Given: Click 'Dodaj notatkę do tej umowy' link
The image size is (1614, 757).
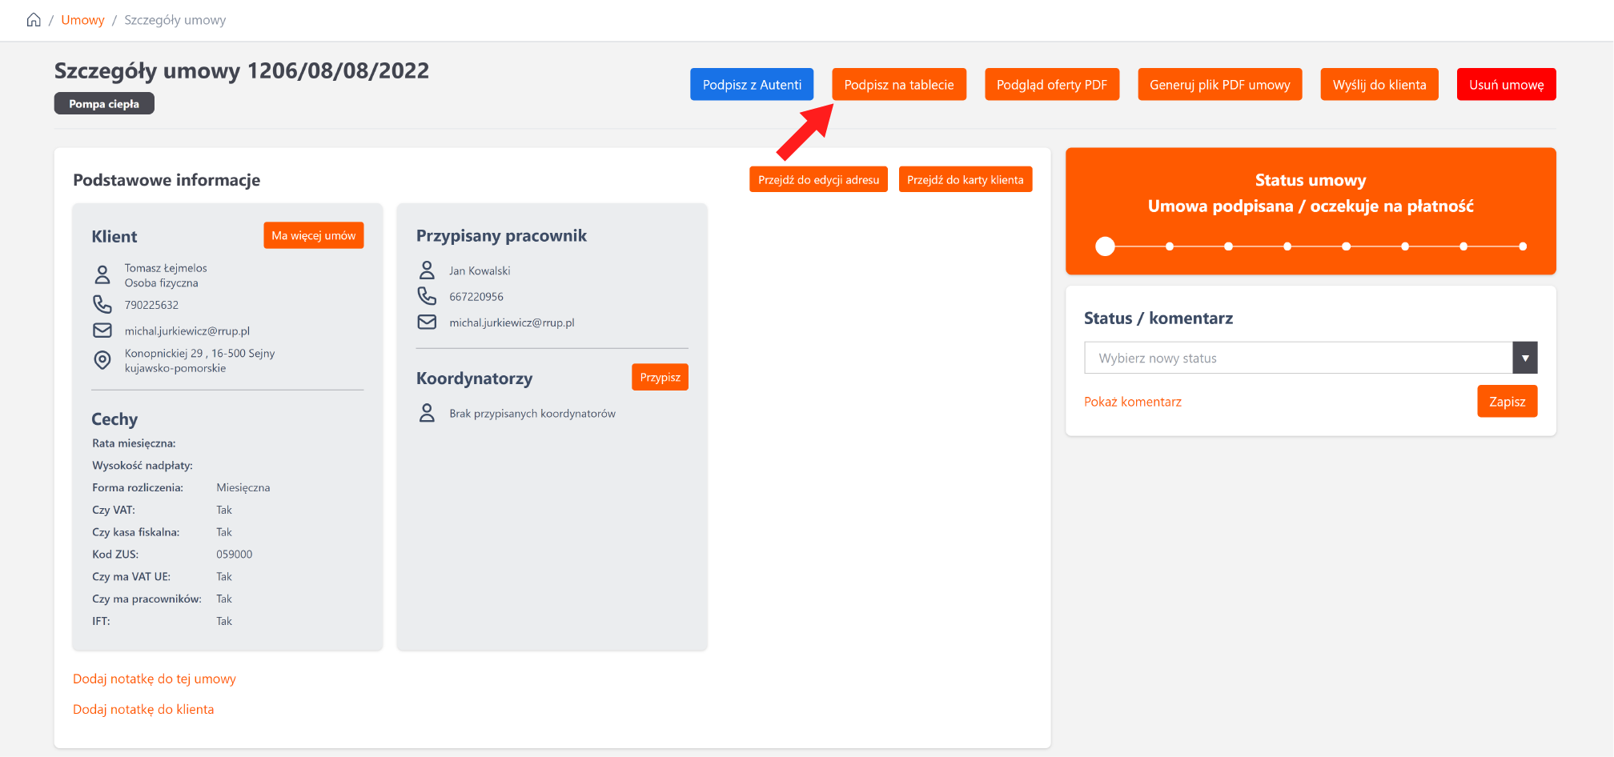Looking at the screenshot, I should [155, 679].
